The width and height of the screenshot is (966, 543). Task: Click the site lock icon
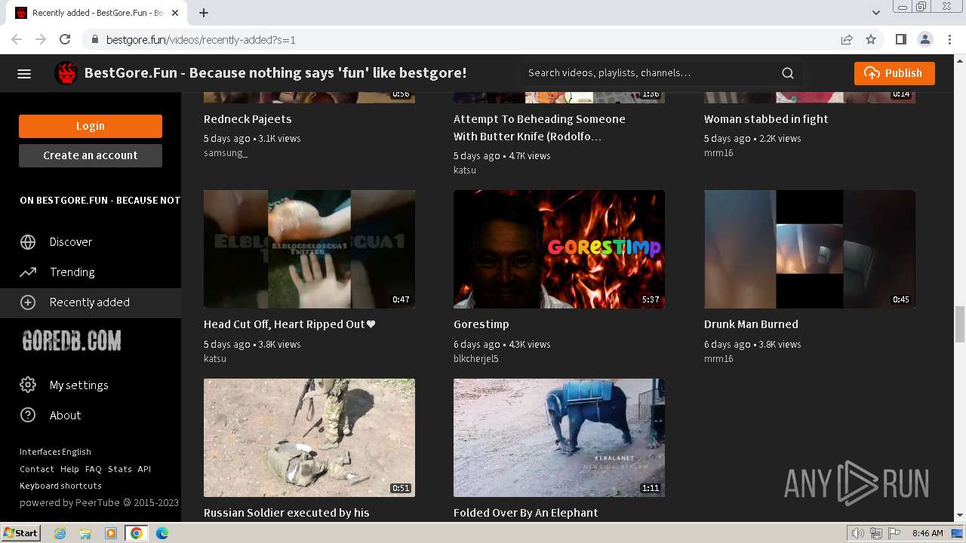95,40
